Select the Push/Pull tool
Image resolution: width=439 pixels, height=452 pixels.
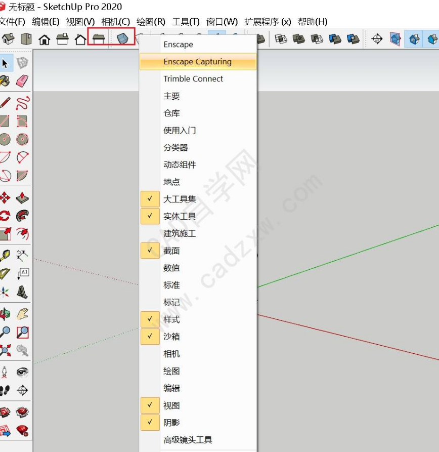22,198
